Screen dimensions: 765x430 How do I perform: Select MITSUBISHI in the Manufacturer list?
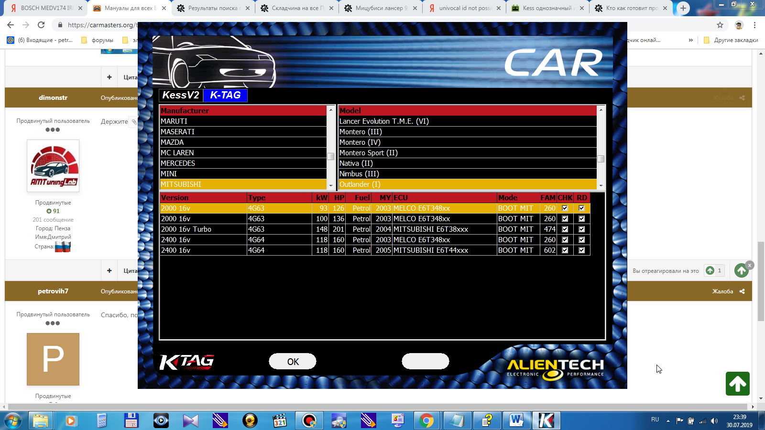[243, 184]
